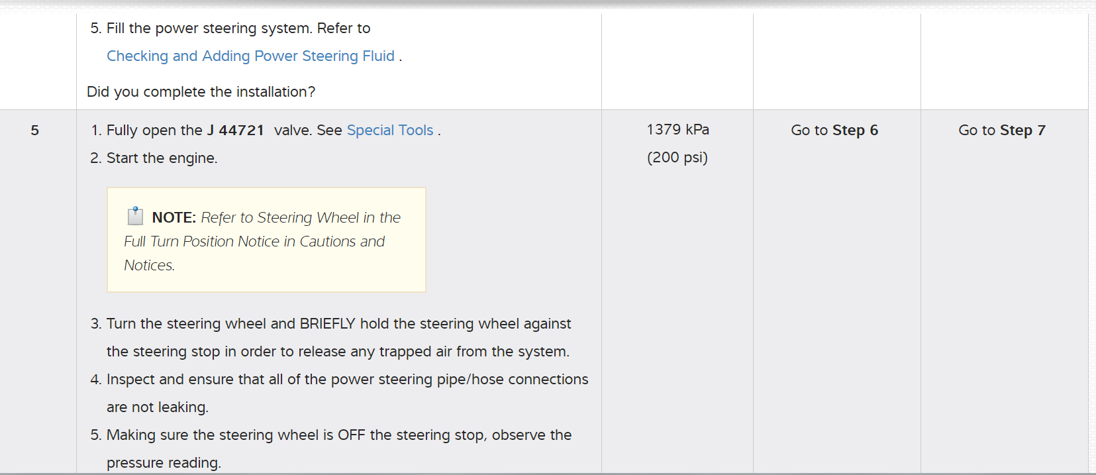Click the 'Start the engine.' instruction
Viewport: 1096px width, 475px height.
[x=162, y=158]
